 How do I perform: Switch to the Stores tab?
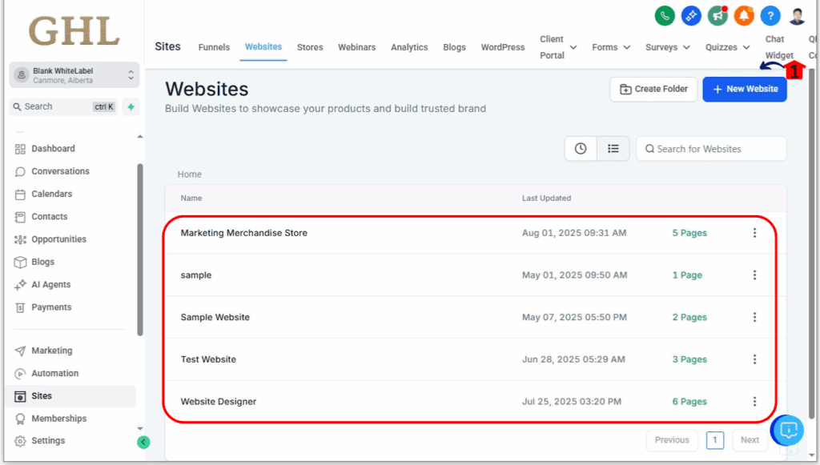[x=310, y=47]
